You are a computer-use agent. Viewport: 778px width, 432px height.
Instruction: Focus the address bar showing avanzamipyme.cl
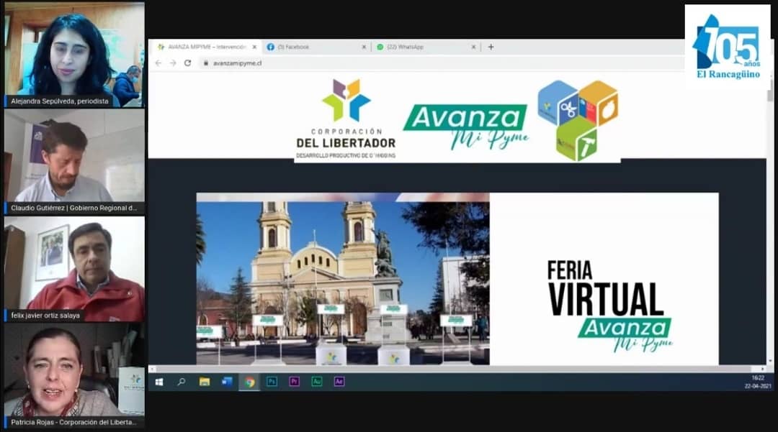442,63
